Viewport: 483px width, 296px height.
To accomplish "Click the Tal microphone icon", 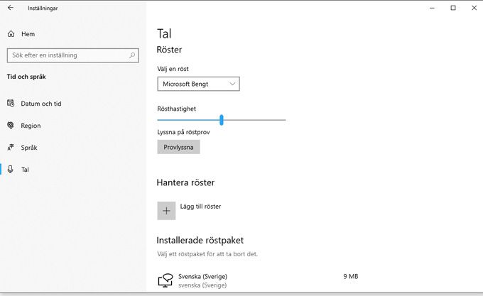I will tap(11, 169).
